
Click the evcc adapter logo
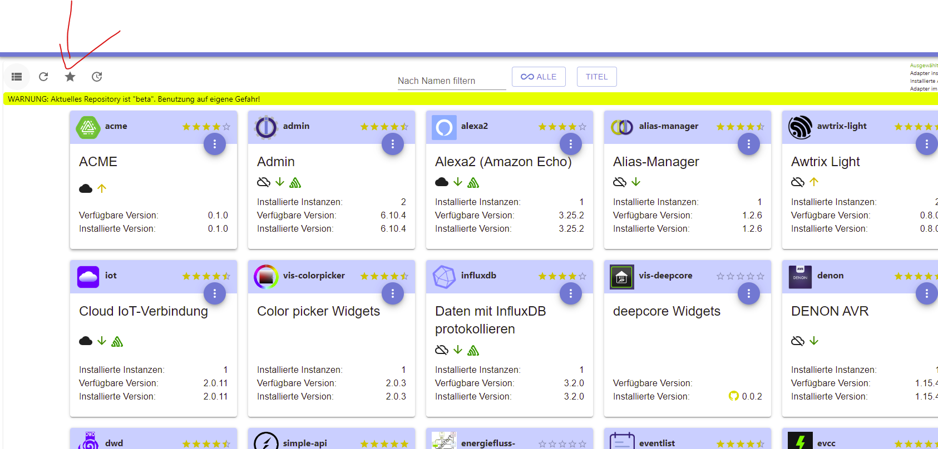pyautogui.click(x=800, y=441)
